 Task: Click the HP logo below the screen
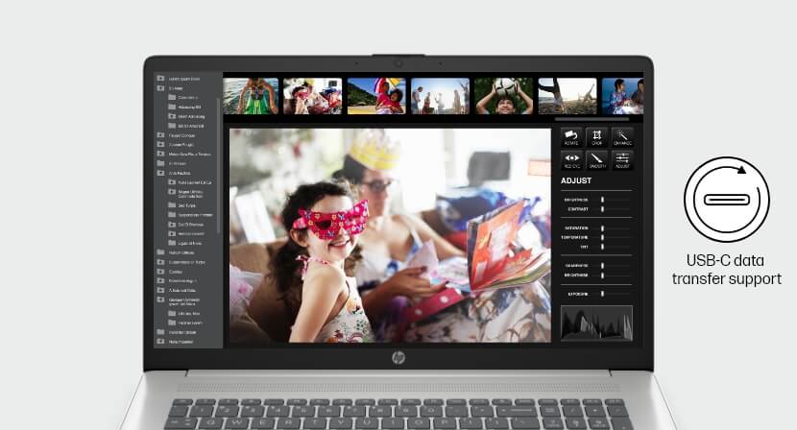pyautogui.click(x=398, y=357)
